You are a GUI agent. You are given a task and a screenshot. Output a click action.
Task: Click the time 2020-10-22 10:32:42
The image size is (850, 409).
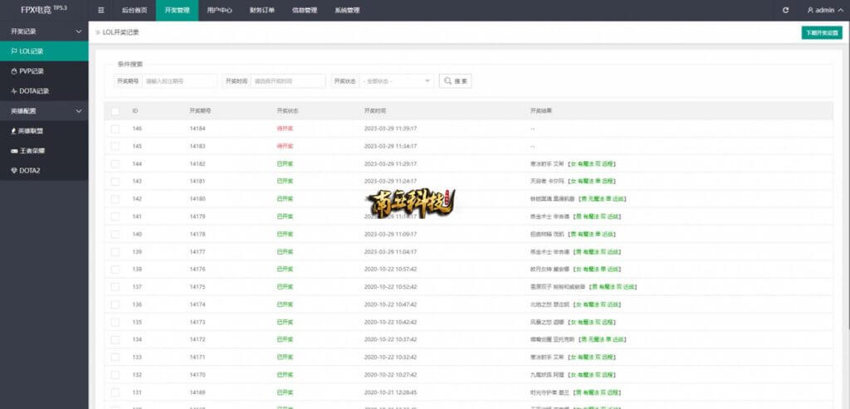390,357
